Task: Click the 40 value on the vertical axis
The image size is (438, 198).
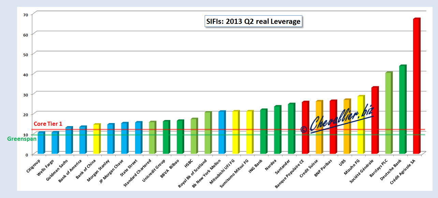Action: coord(25,74)
